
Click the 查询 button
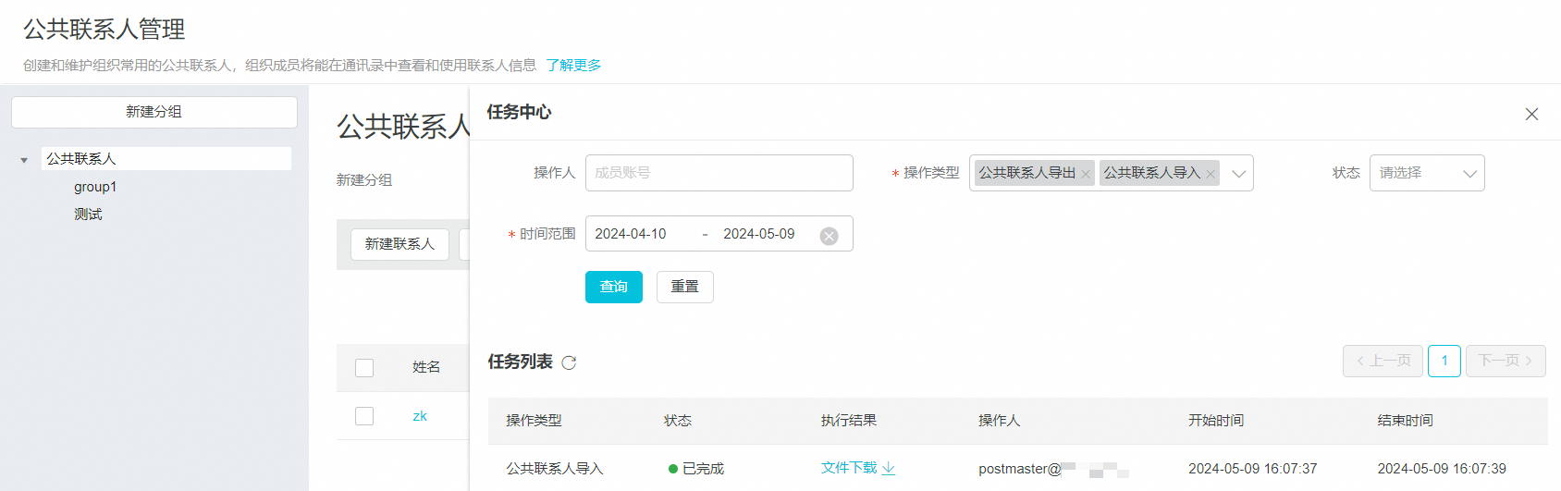pyautogui.click(x=614, y=287)
